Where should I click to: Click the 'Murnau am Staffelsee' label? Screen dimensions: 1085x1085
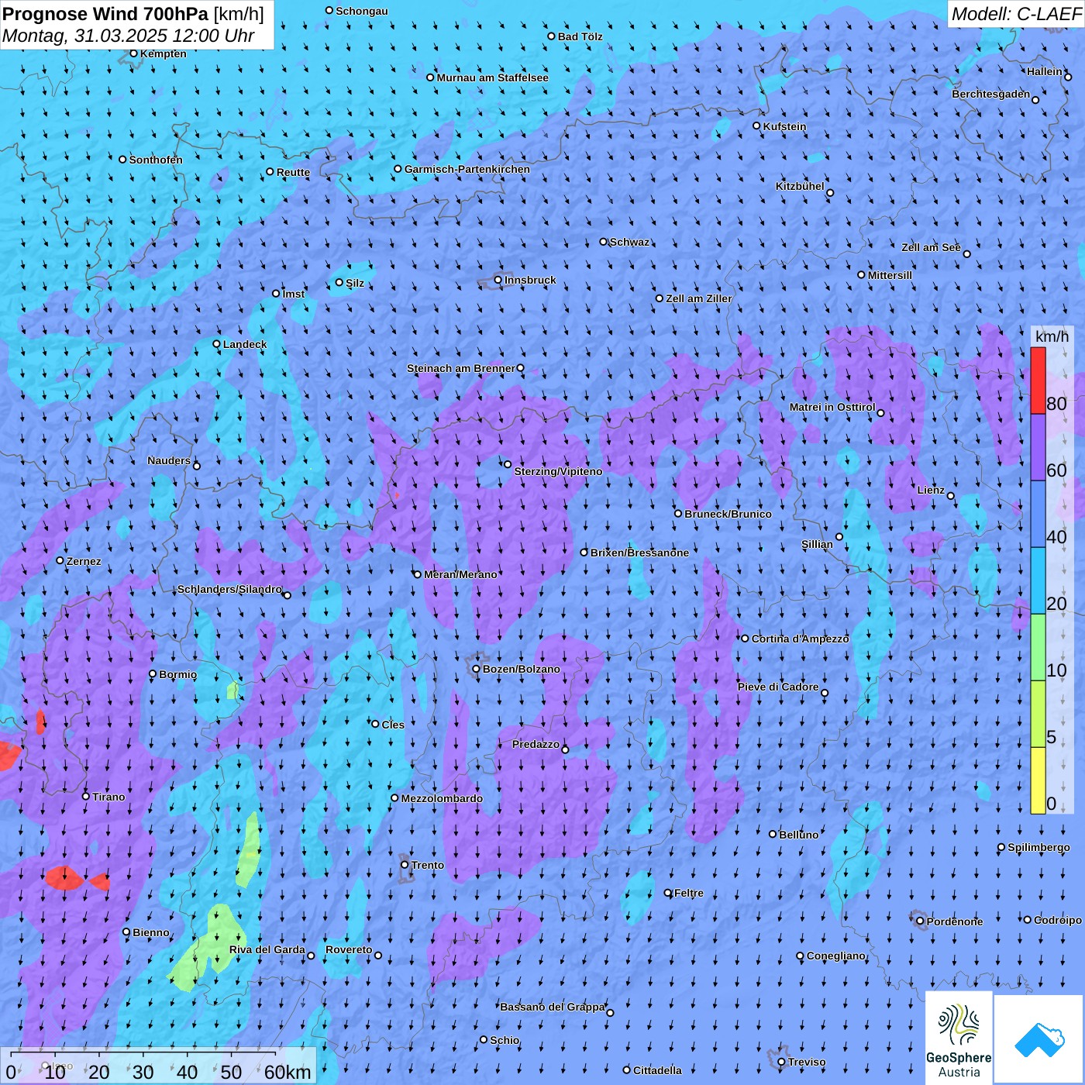tap(492, 77)
